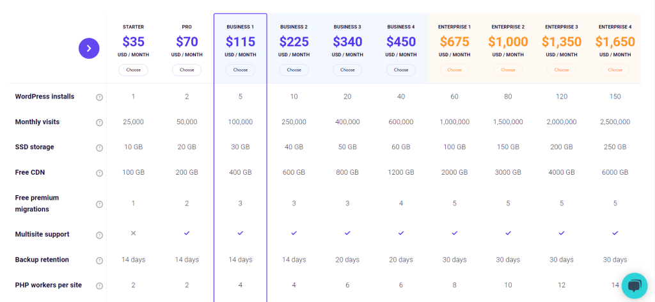Choose the Enterprise 4 $1,650 plan
This screenshot has height=302, width=655.
(615, 70)
